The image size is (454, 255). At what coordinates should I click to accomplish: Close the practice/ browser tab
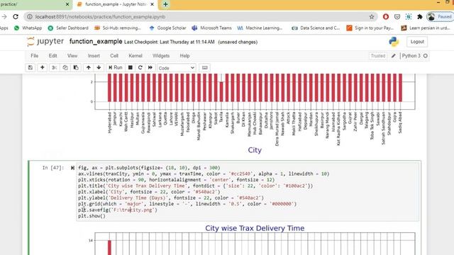point(67,4)
